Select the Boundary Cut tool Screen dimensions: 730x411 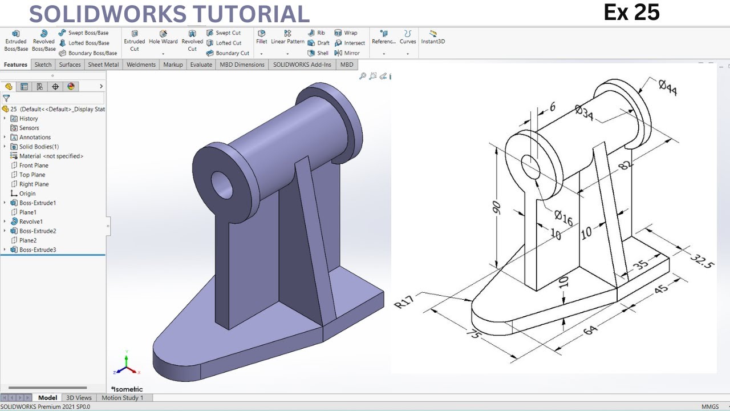point(228,53)
